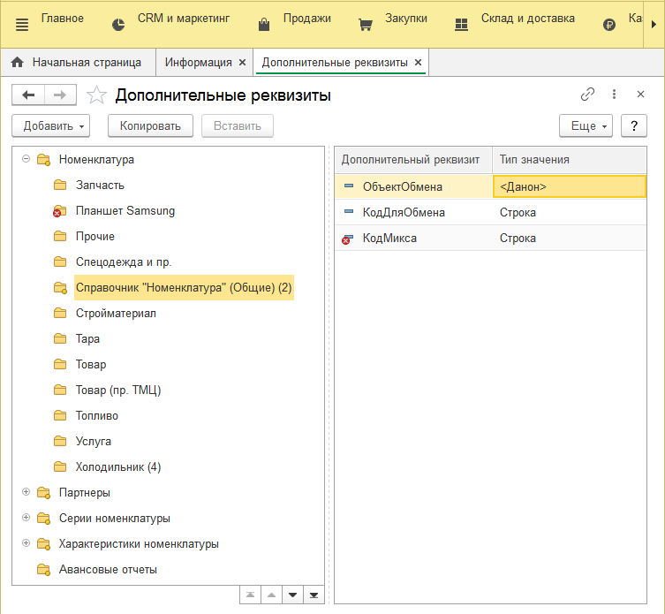Collapse the Номенклатура tree node

tap(26, 159)
